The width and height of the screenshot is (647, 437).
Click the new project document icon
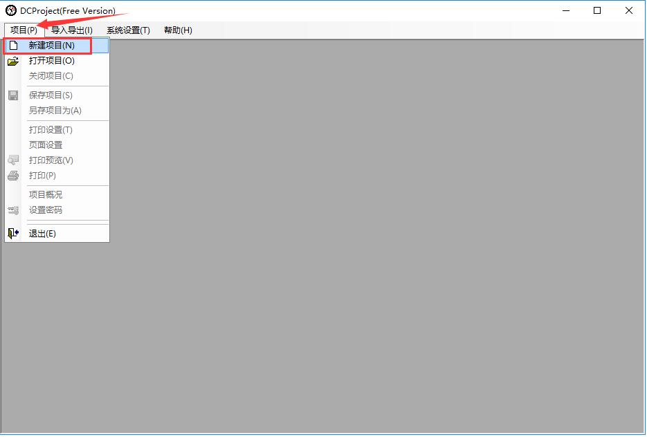point(12,45)
